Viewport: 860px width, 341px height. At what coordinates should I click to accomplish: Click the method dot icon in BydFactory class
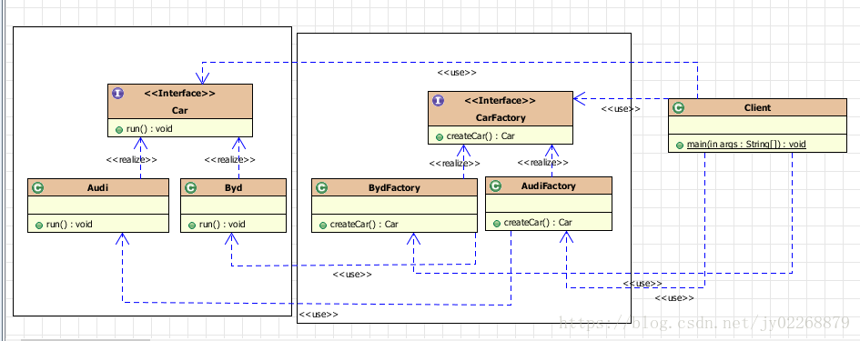[323, 225]
